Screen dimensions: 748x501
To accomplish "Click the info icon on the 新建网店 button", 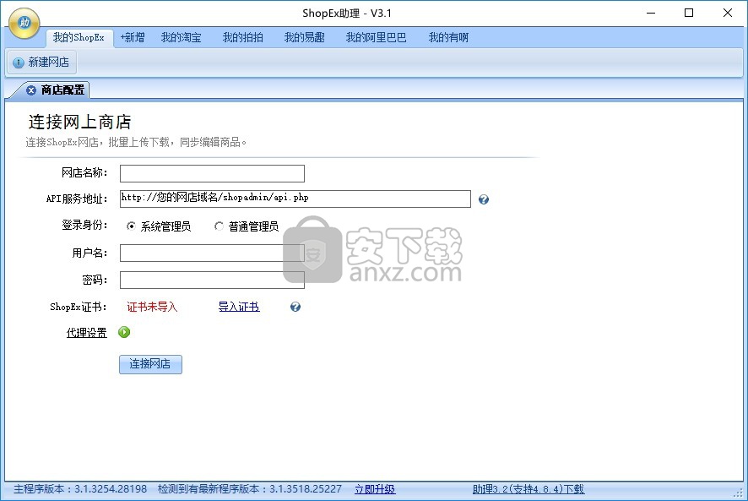I will click(18, 63).
